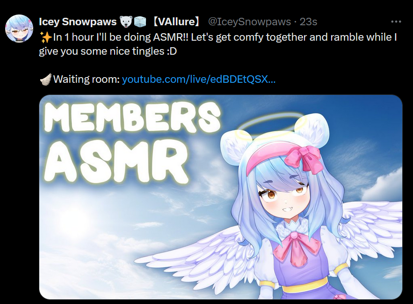Open the tweet via the 23s timestamp
Screen dimensions: 413x304
tap(308, 22)
